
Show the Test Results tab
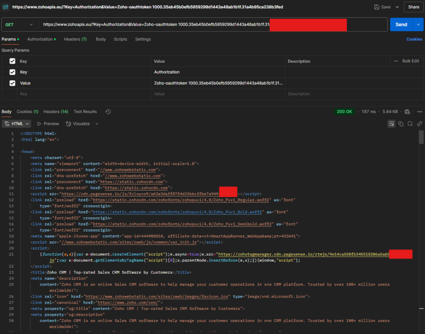(x=85, y=112)
